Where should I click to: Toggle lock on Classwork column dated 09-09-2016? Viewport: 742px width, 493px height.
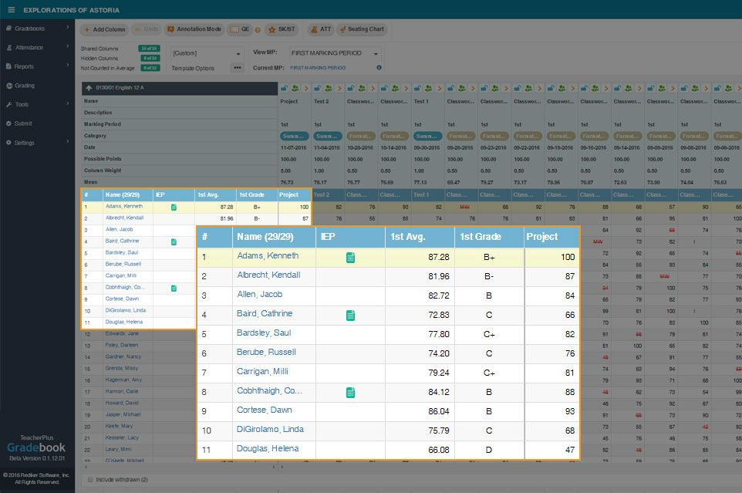(x=651, y=89)
